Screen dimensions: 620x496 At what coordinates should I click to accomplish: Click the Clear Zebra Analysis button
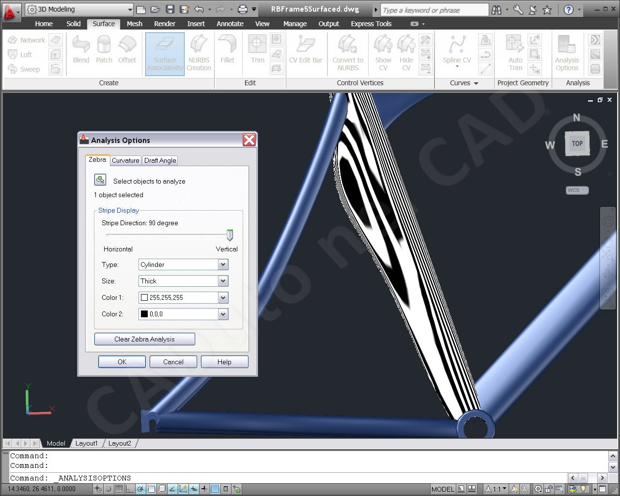(x=144, y=339)
